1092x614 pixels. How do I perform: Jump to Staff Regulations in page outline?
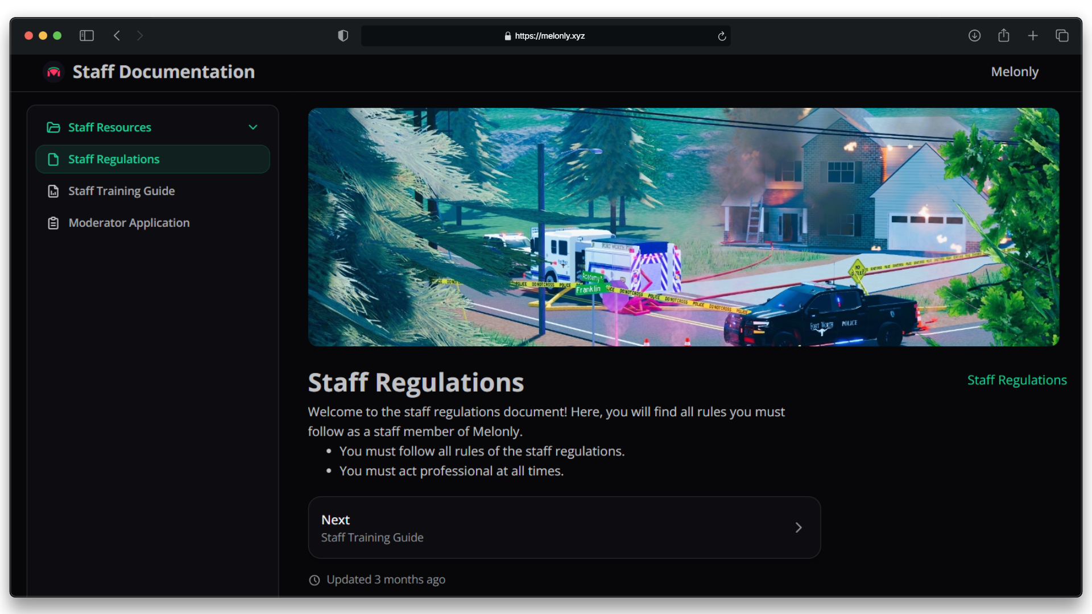1017,380
